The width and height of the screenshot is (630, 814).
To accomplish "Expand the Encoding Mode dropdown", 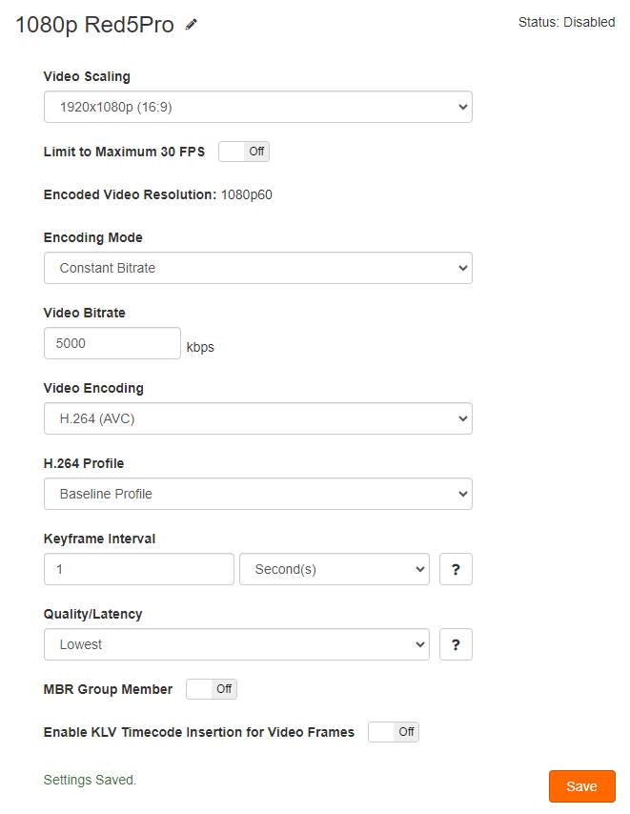I will (258, 268).
